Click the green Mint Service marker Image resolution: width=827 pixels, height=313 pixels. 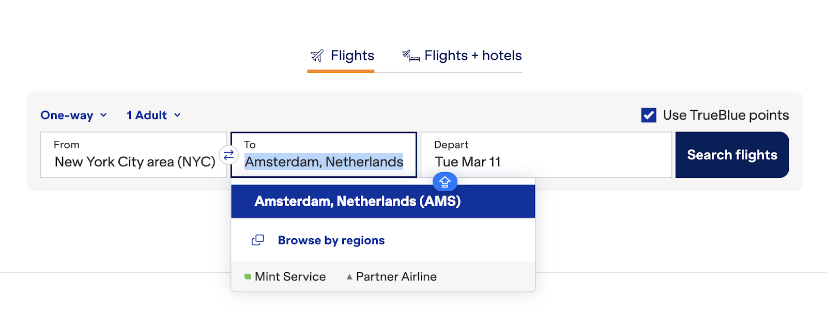click(x=248, y=276)
